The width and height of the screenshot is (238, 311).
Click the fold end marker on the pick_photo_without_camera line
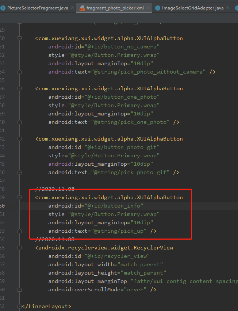point(19,72)
